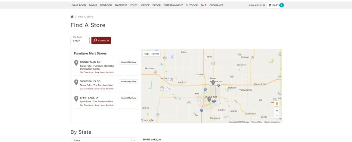The width and height of the screenshot is (352, 142).
Task: Select the map marker near Interstate 90
Action: tap(213, 83)
